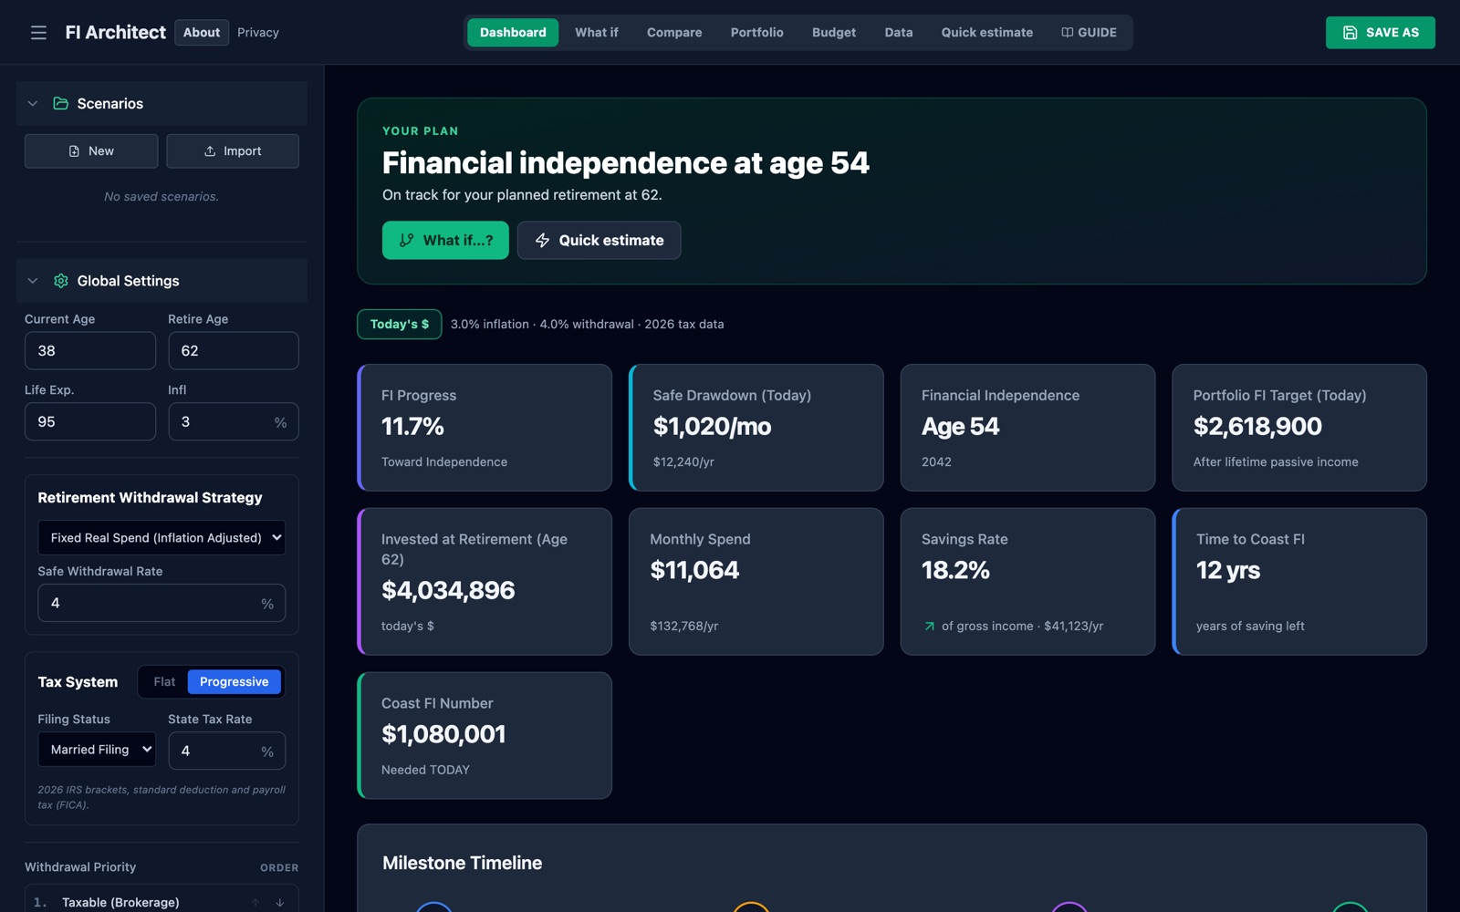Collapse the Global Settings section chevron
The height and width of the screenshot is (912, 1460).
click(33, 281)
